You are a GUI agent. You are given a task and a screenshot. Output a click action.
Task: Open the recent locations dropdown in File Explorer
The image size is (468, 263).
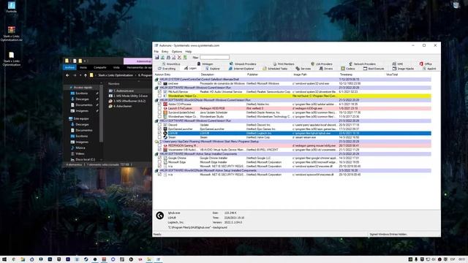80,75
